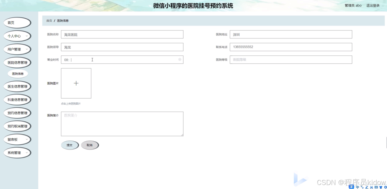Click the 取消 cancel button

[x=90, y=145]
